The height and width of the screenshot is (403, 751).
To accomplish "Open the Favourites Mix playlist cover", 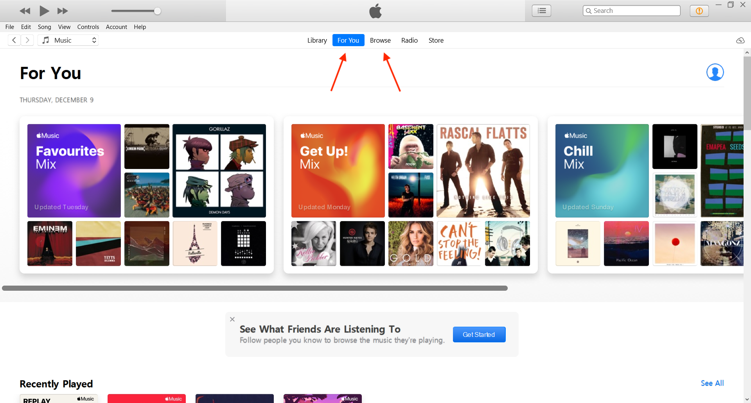I will tap(74, 171).
